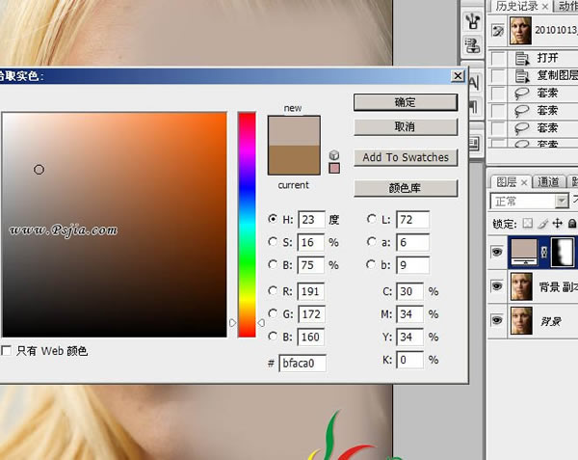Select the blue B radio button
578x460 pixels.
pos(273,336)
